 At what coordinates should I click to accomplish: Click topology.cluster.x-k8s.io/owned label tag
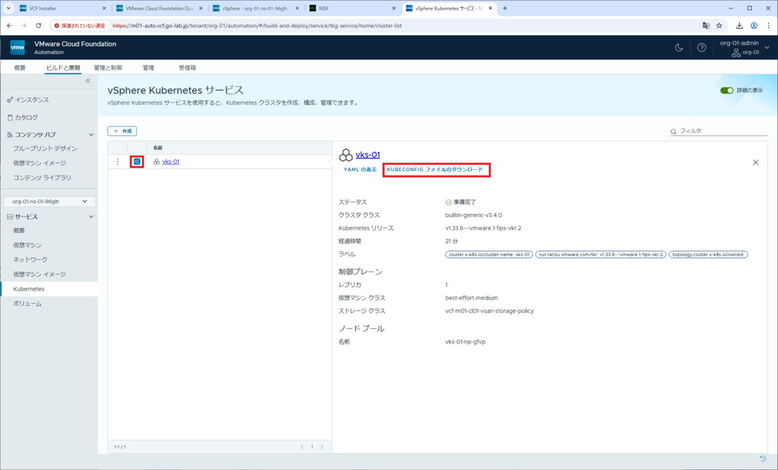[x=709, y=254]
